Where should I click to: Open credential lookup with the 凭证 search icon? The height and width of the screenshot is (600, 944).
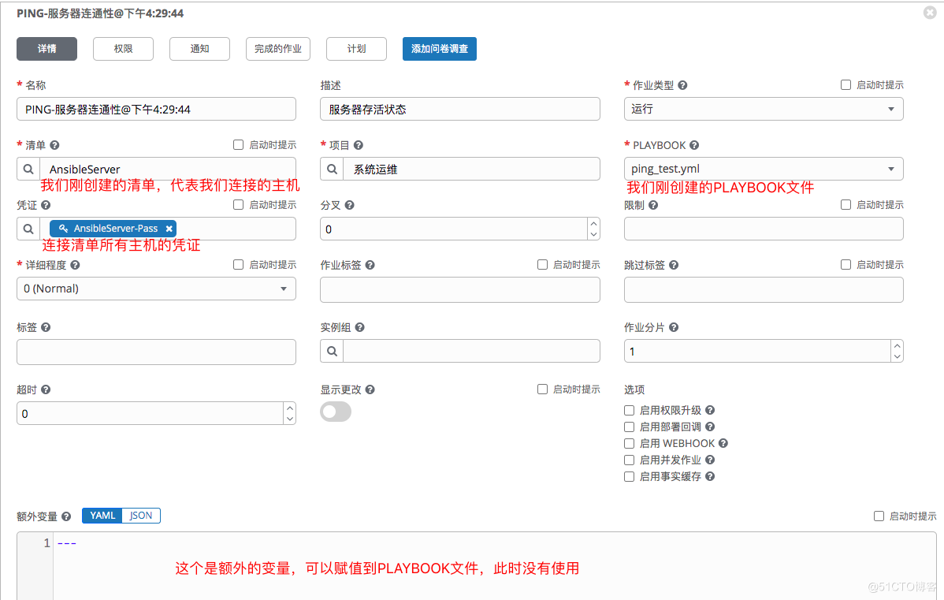(28, 229)
